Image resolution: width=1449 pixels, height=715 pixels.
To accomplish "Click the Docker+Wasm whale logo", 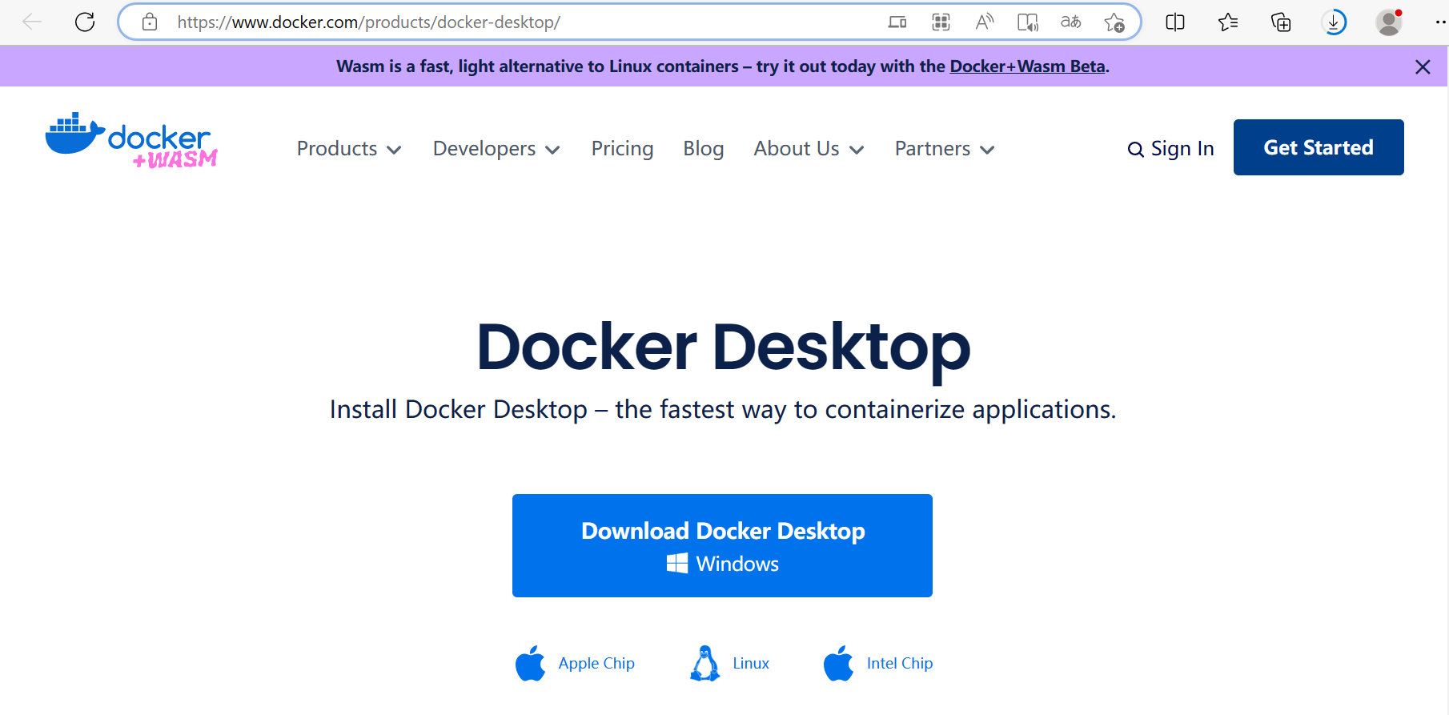I will click(132, 140).
